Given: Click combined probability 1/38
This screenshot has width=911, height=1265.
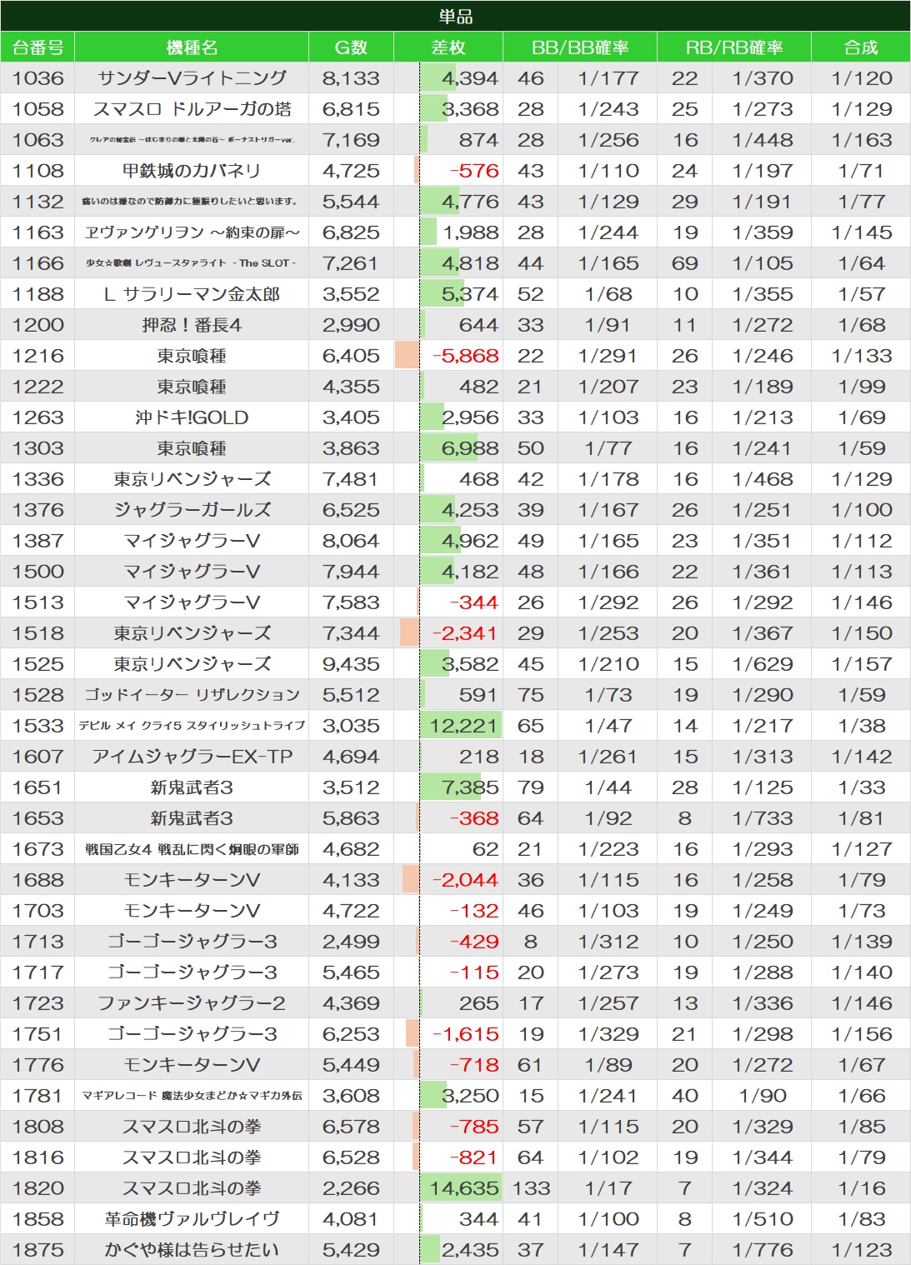Looking at the screenshot, I should (862, 726).
